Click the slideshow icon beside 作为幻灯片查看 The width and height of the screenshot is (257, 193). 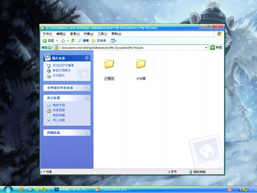click(x=49, y=66)
